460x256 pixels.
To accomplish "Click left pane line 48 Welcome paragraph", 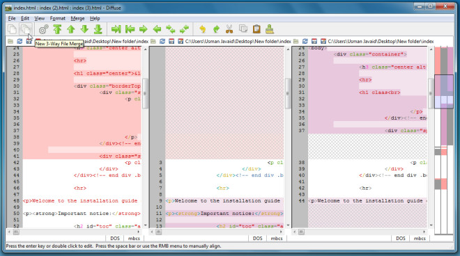I will (x=80, y=201).
